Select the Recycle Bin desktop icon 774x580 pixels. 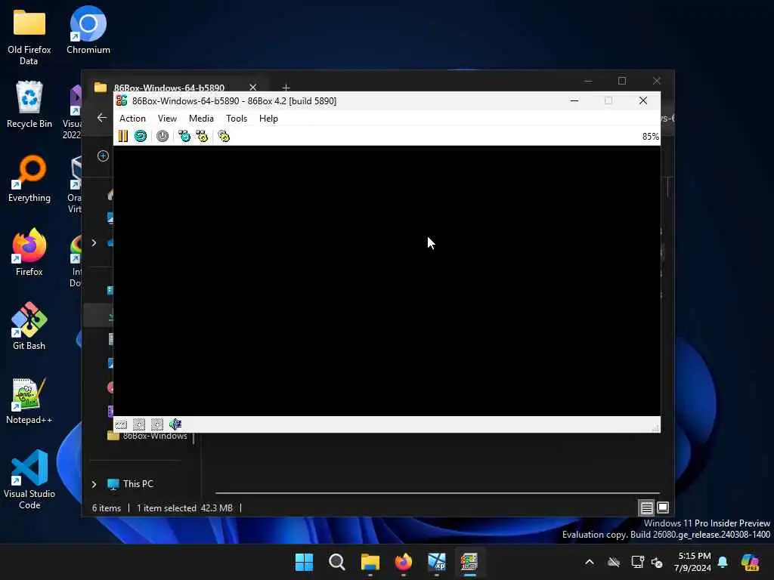click(x=29, y=104)
